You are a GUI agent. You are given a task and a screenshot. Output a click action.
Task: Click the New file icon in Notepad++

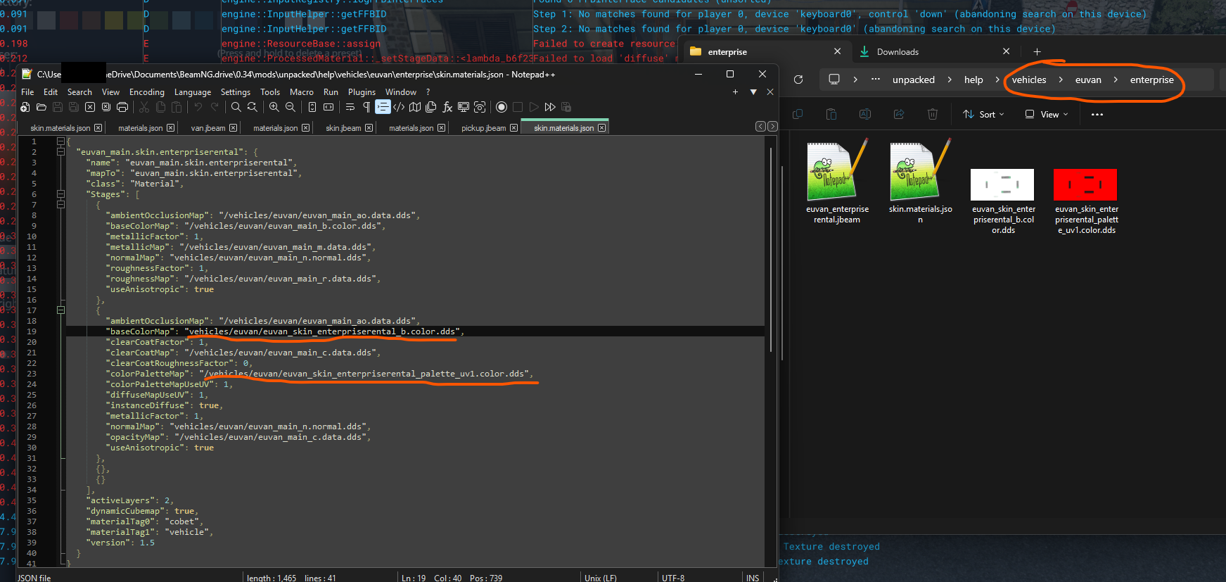pyautogui.click(x=25, y=107)
